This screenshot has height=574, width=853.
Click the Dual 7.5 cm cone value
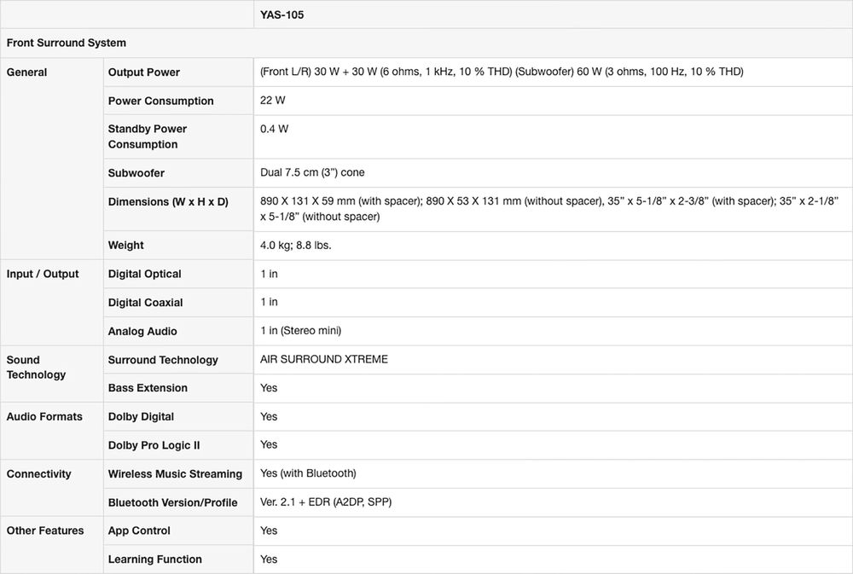pyautogui.click(x=312, y=172)
